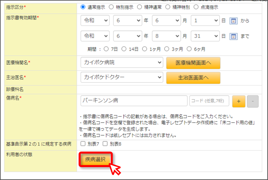Click highlighted 疾病選択 button
Screen dimensions: 268x180
click(95, 159)
